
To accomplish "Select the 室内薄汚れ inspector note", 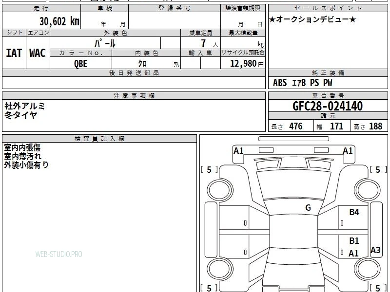I will pos(22,156).
